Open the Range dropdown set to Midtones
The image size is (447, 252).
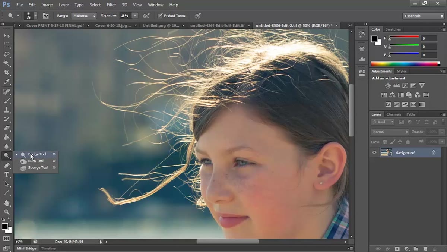pyautogui.click(x=84, y=16)
